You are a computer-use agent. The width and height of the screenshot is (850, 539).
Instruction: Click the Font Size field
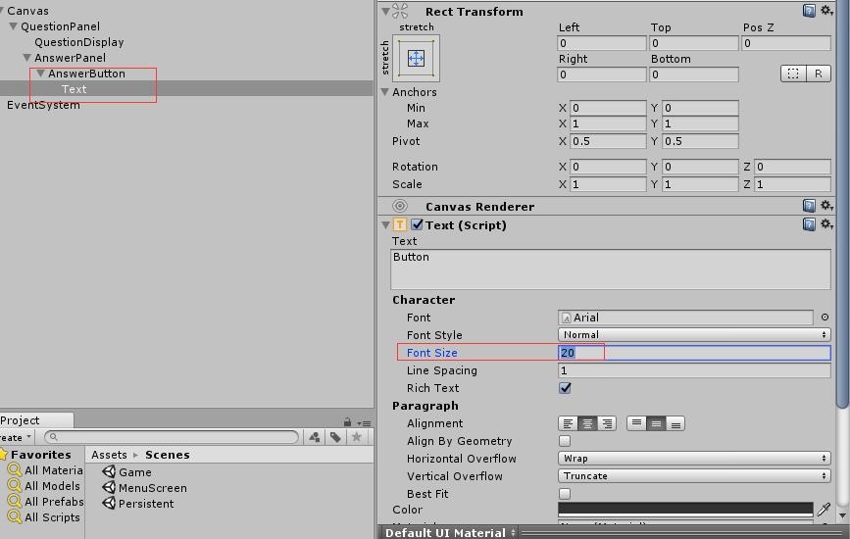[694, 353]
